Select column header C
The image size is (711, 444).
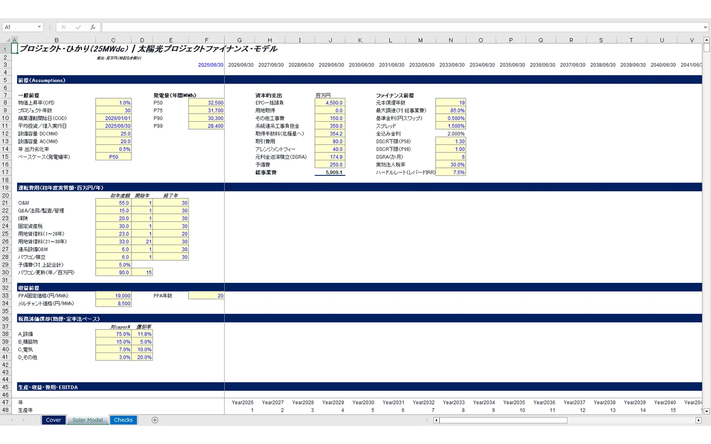113,40
